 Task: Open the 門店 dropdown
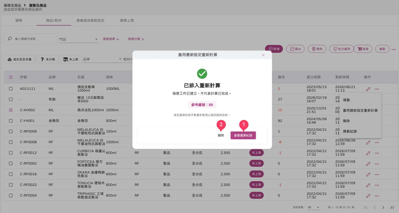(x=78, y=39)
